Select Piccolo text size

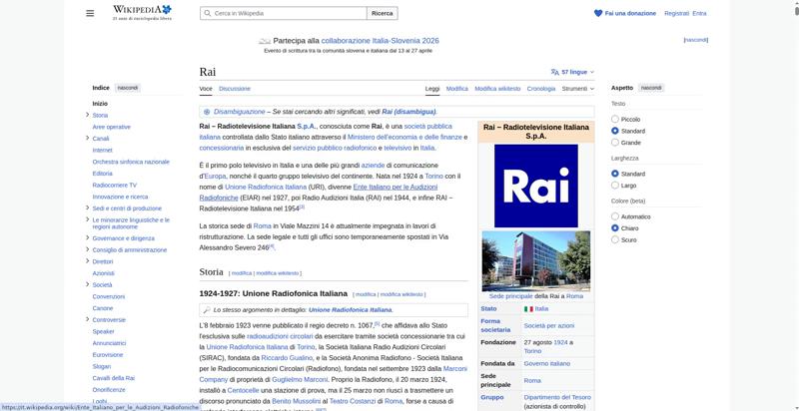[615, 119]
